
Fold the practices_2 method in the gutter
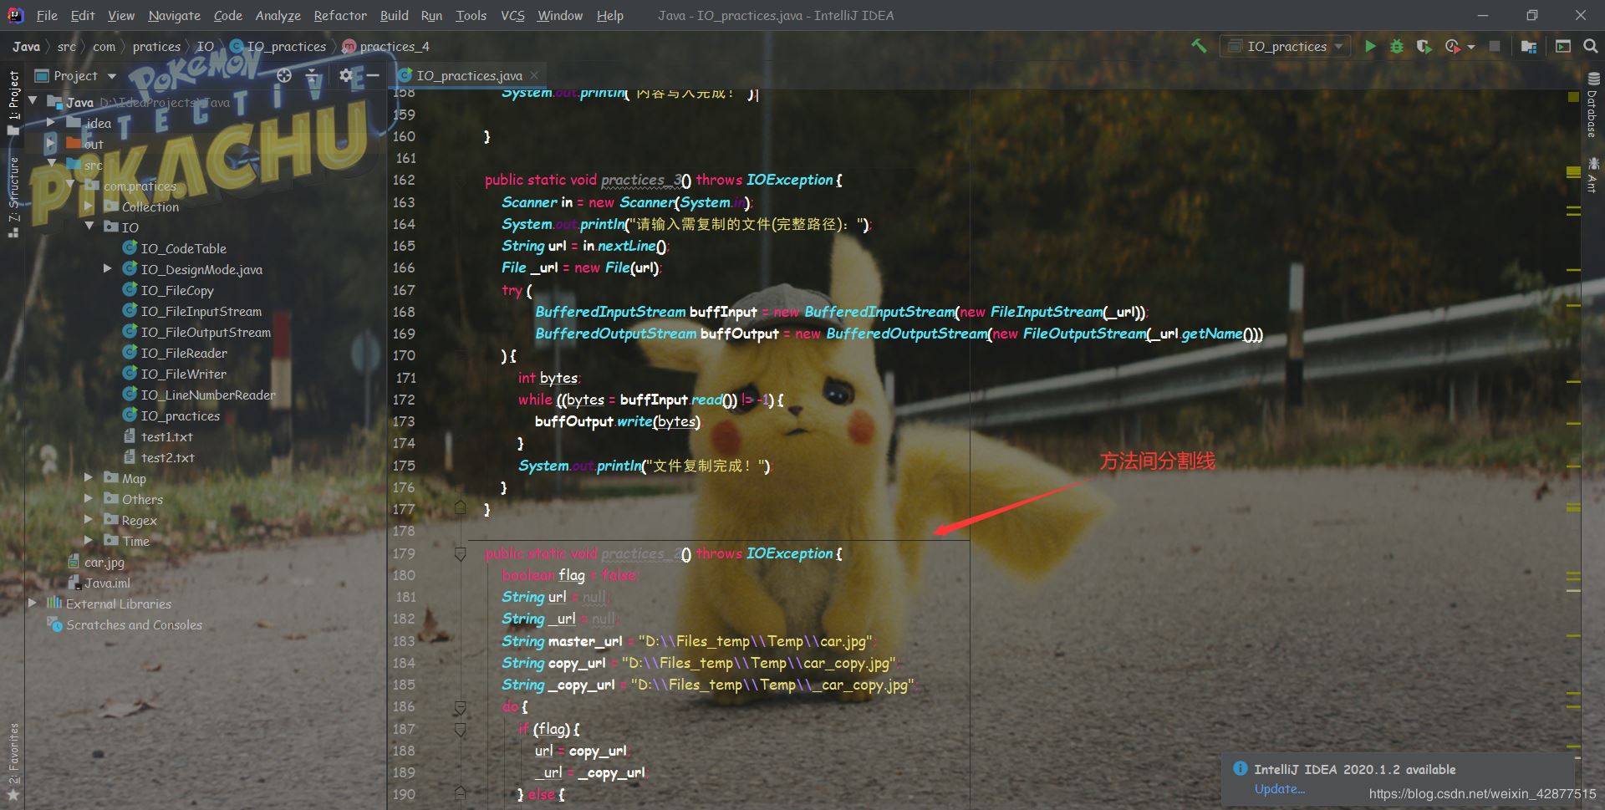(x=460, y=553)
